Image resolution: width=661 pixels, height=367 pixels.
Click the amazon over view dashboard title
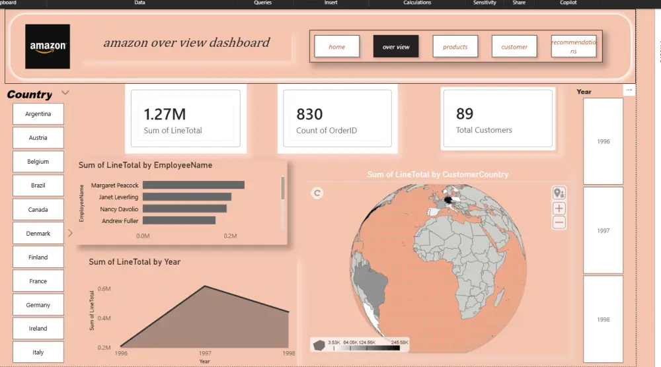tap(187, 42)
